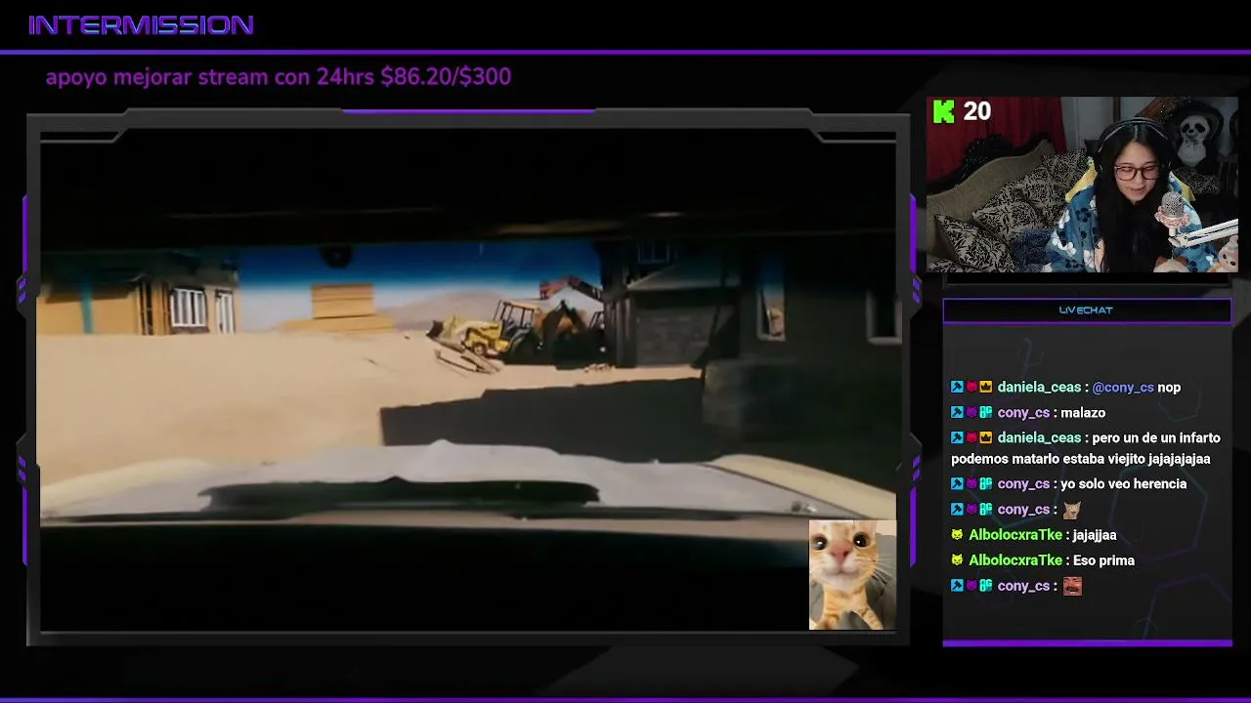Viewport: 1251px width, 703px height.
Task: Click the chat text "yo solo veo herencia"
Action: [1124, 484]
